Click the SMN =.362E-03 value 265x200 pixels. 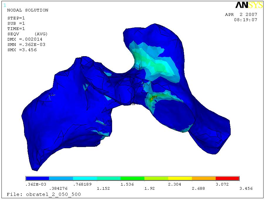tap(26, 44)
